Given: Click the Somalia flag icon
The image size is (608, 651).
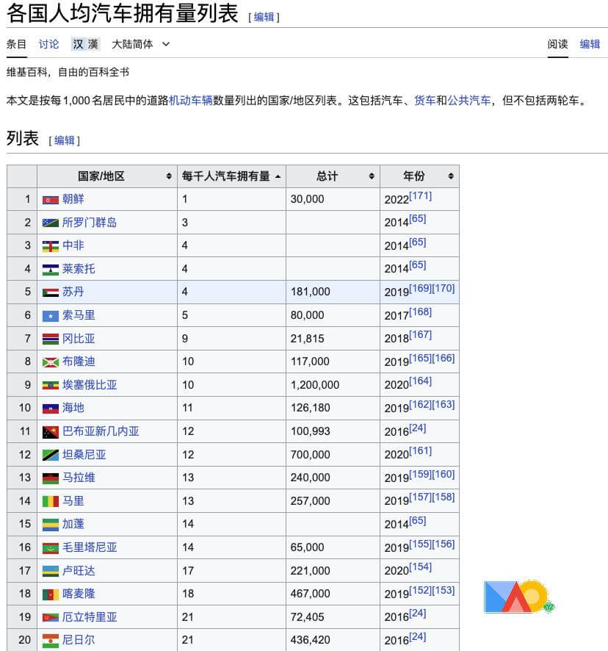Looking at the screenshot, I should point(50,315).
